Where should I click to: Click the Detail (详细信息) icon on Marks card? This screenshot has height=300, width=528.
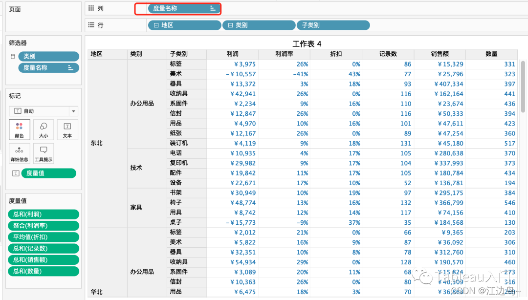click(x=19, y=153)
